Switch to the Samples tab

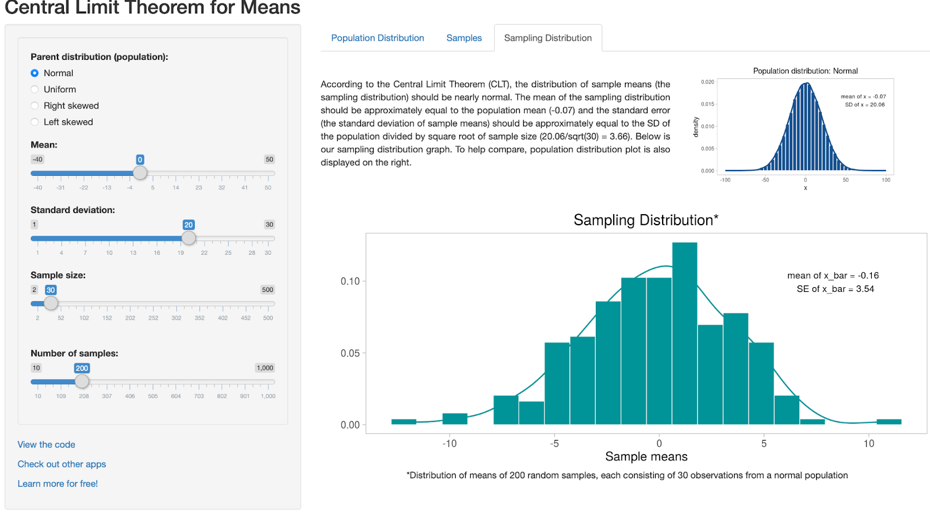pyautogui.click(x=464, y=38)
